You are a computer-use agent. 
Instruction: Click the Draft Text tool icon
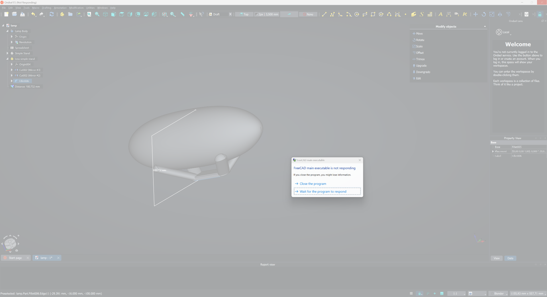440,14
